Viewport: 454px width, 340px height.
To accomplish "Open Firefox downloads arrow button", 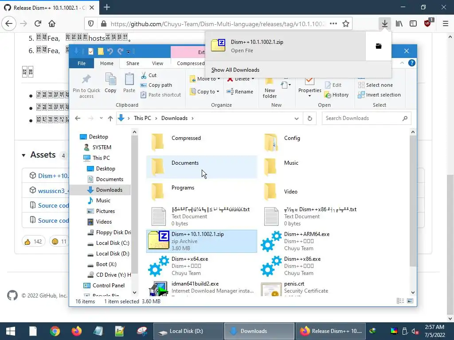I will click(x=384, y=23).
